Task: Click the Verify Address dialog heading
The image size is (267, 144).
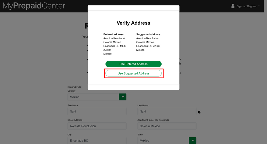Action: 133,23
